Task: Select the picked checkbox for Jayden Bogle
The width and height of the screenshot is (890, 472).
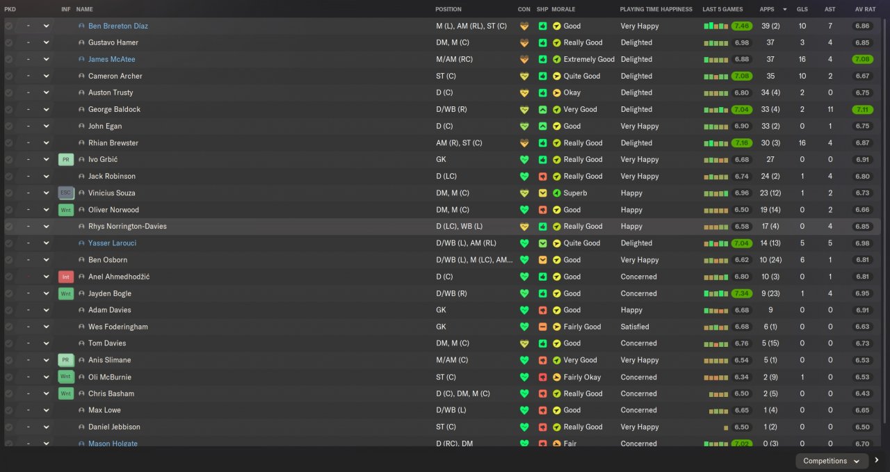Action: tap(8, 293)
